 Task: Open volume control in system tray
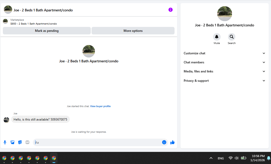pos(237,158)
